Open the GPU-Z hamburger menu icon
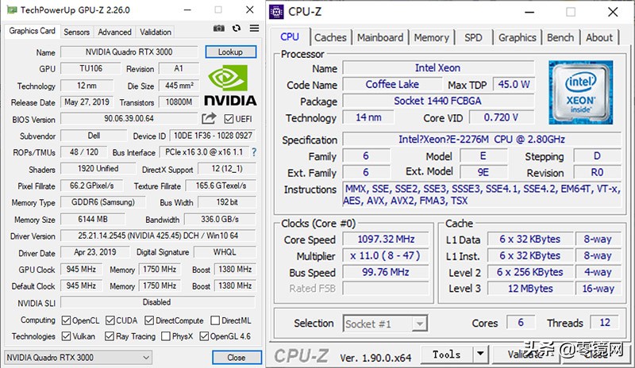This screenshot has width=635, height=368. click(x=254, y=28)
